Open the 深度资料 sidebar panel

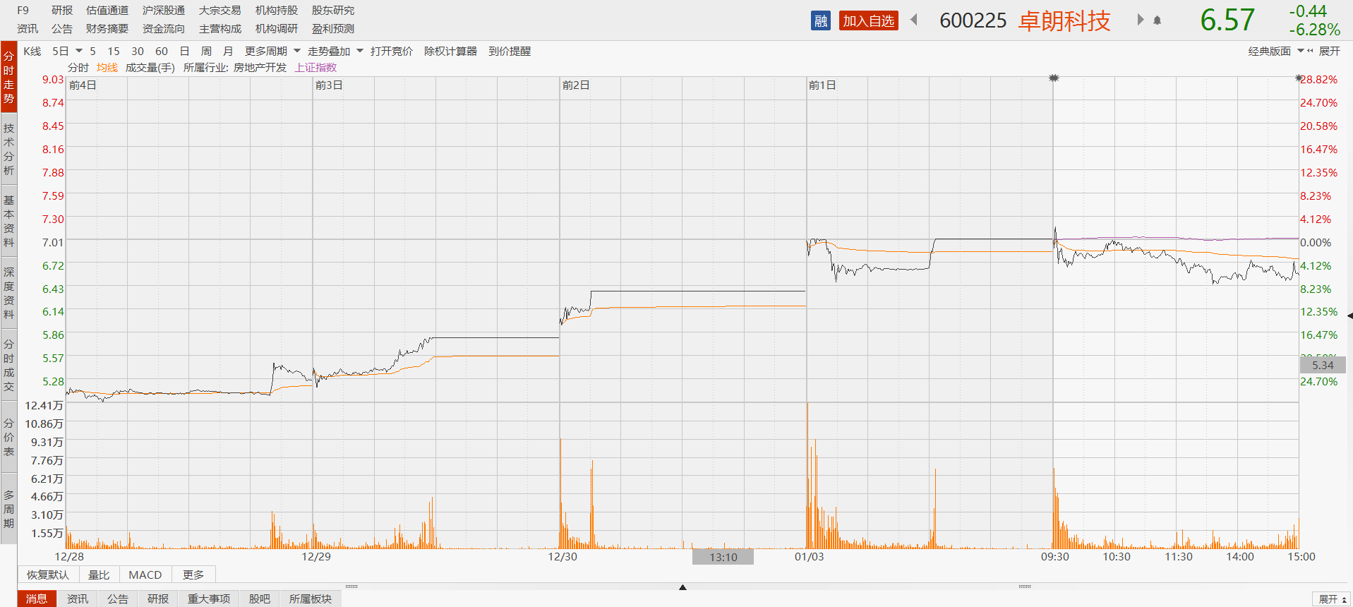(x=8, y=293)
